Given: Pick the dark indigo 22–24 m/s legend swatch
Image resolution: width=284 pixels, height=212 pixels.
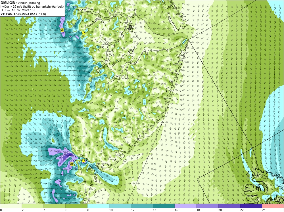Looking at the screenshot, I should click(251, 206).
